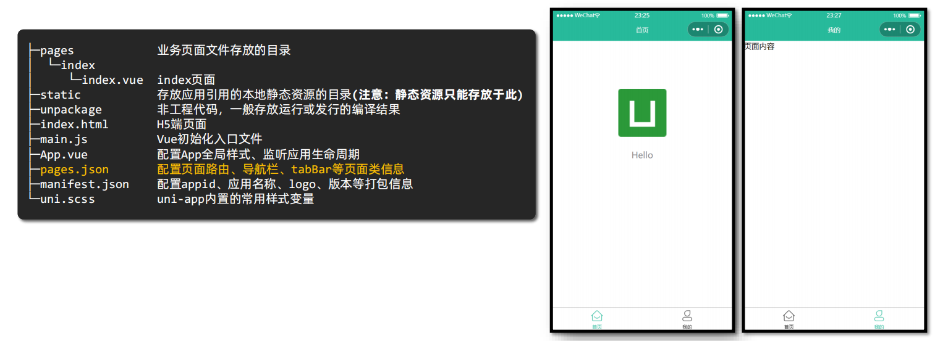Tap the circle close icon on 我的 screen
The width and height of the screenshot is (935, 341).
point(910,29)
